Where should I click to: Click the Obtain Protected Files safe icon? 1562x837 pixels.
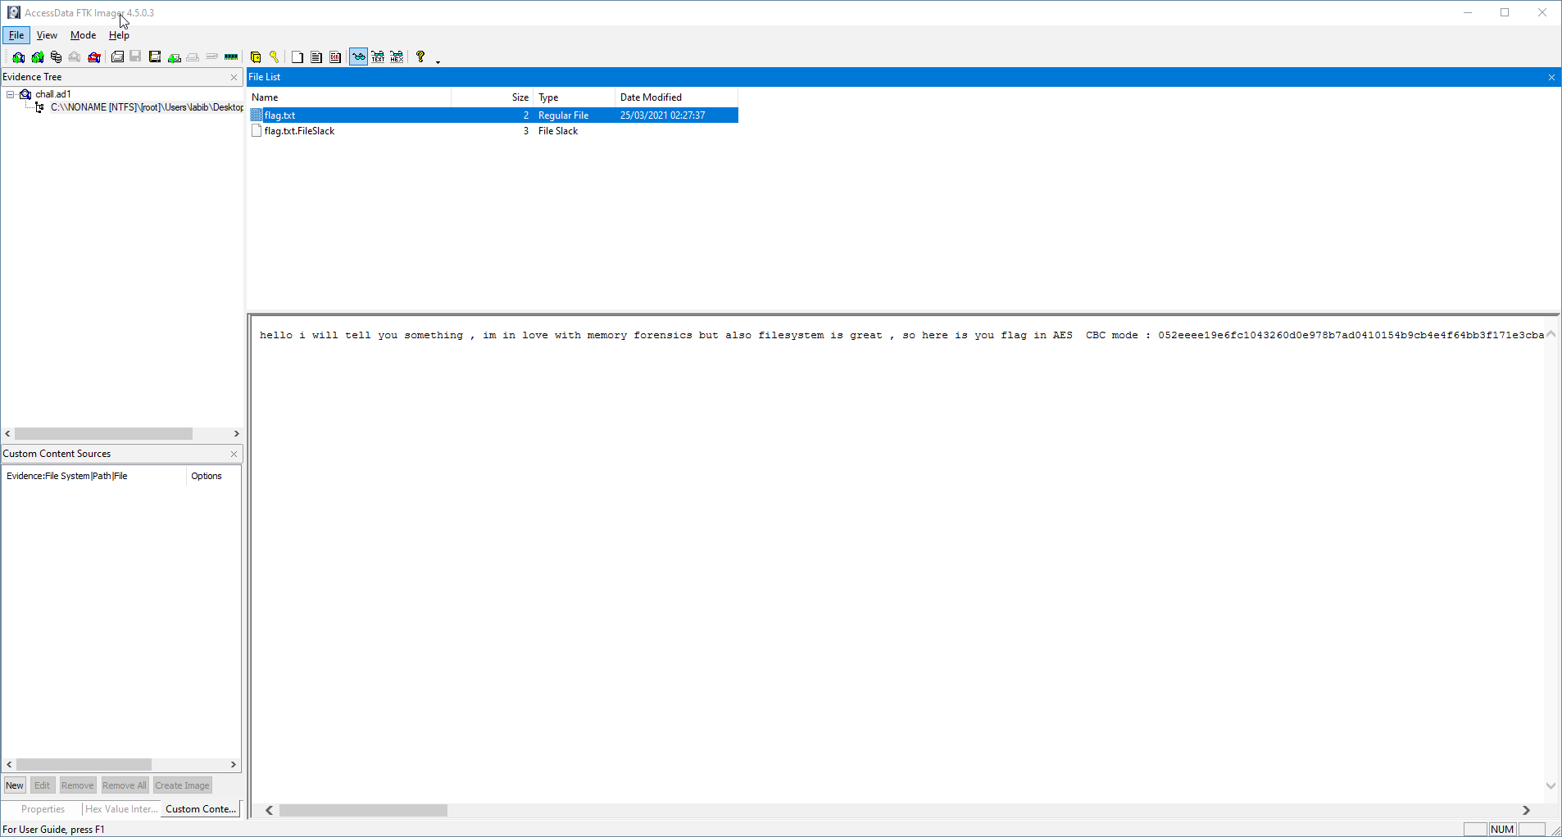(x=256, y=57)
